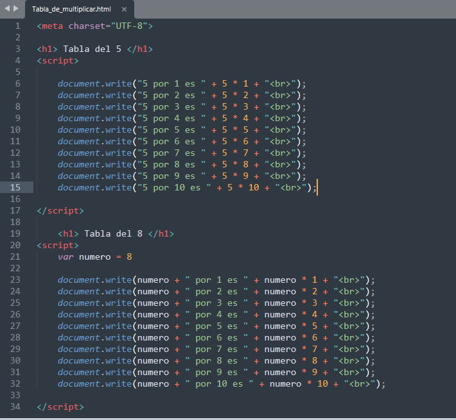The image size is (456, 420).
Task: Click the line with '5 por 10 es'
Action: coord(187,187)
